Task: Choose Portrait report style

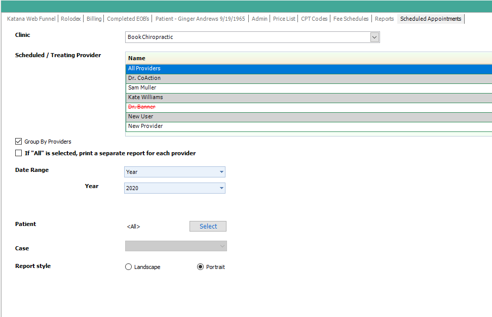Action: tap(200, 267)
